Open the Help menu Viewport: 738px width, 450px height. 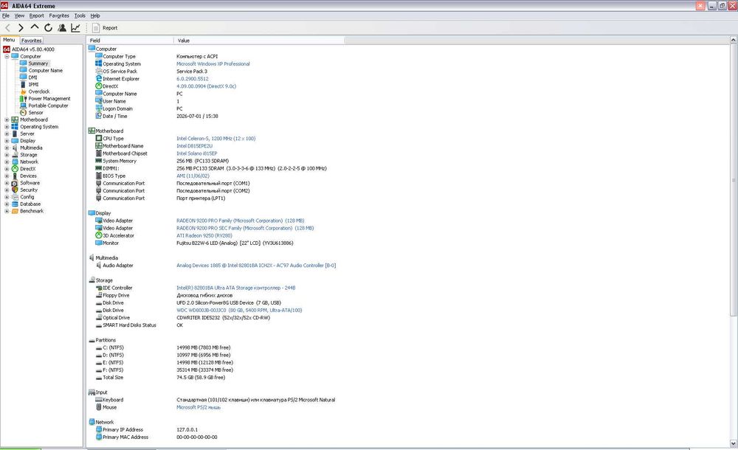(95, 15)
